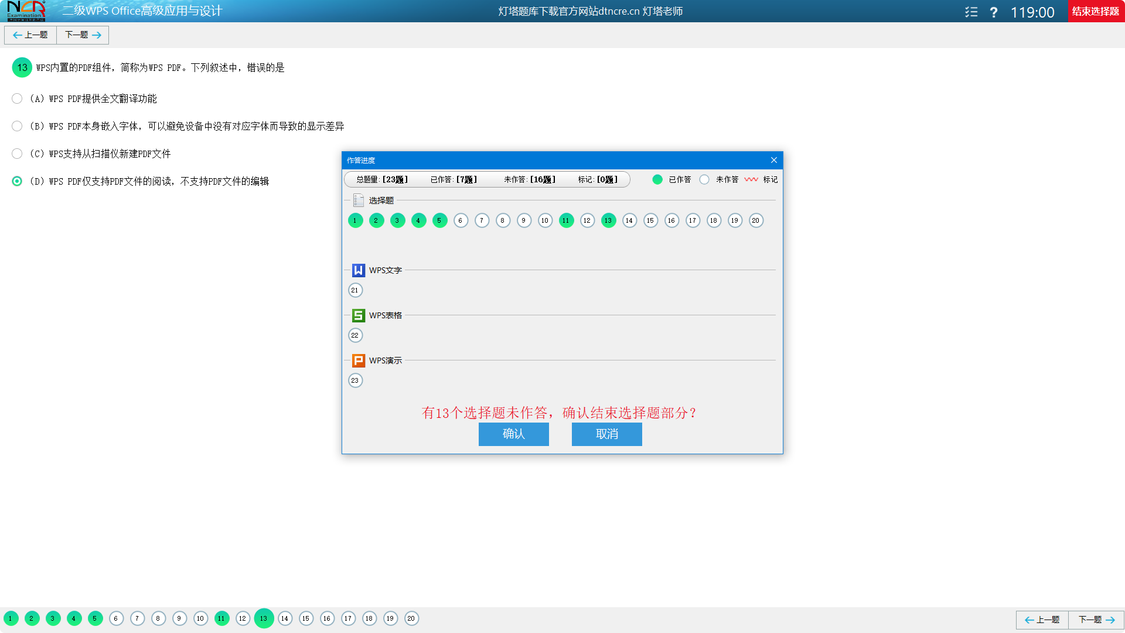This screenshot has height=633, width=1125.
Task: Jump to question 13 in the dialog
Action: click(x=608, y=220)
